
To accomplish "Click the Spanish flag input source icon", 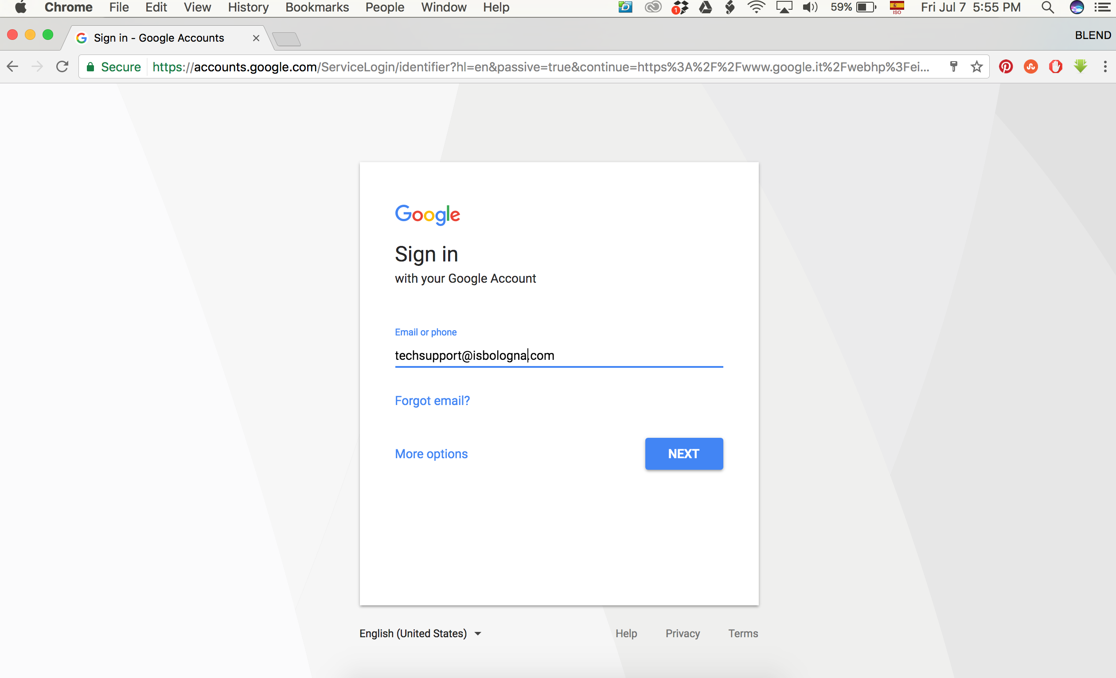I will pos(896,7).
